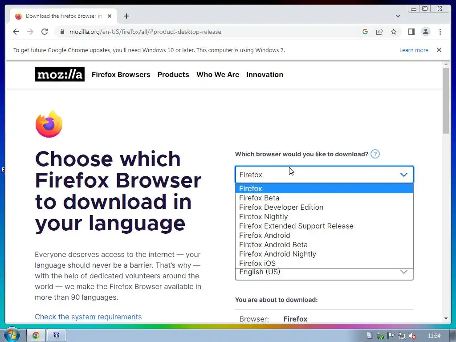Click the Mozilla logo

(x=60, y=74)
